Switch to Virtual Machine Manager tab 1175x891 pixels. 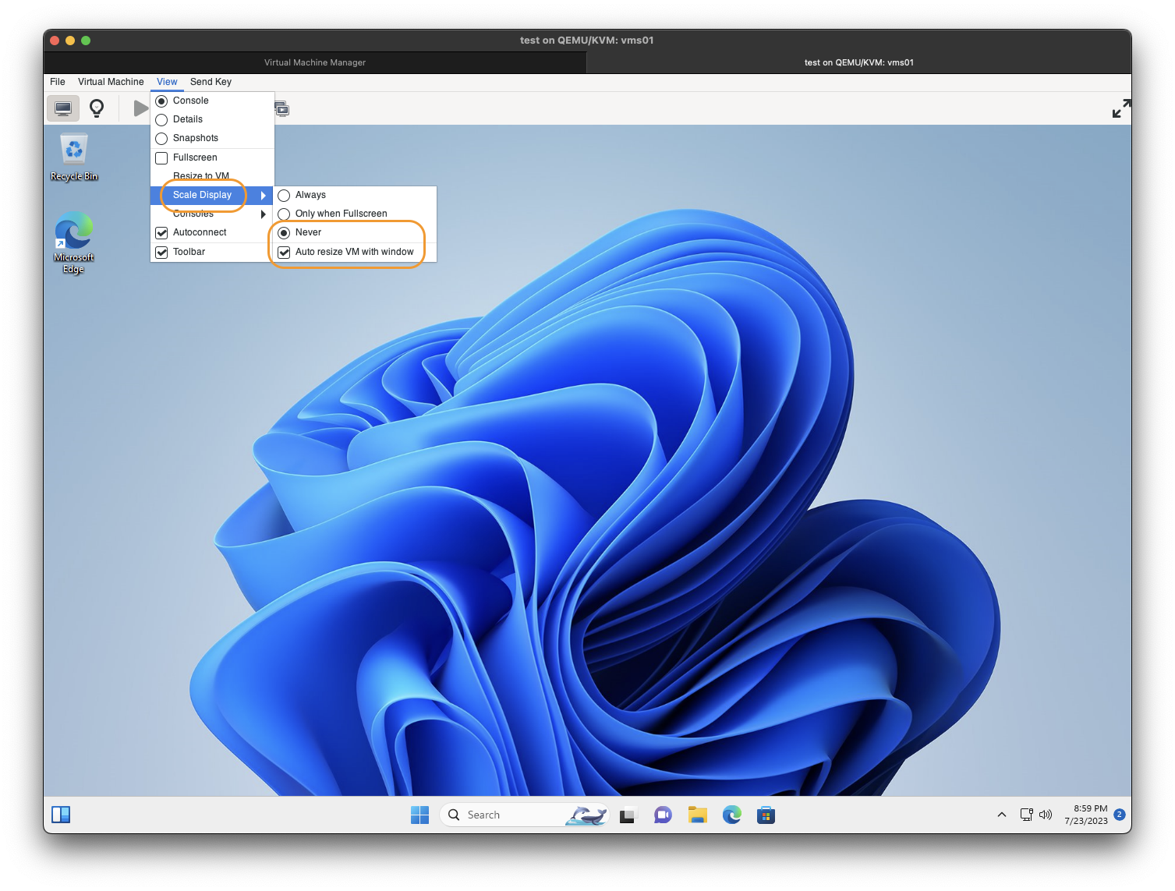tap(315, 62)
